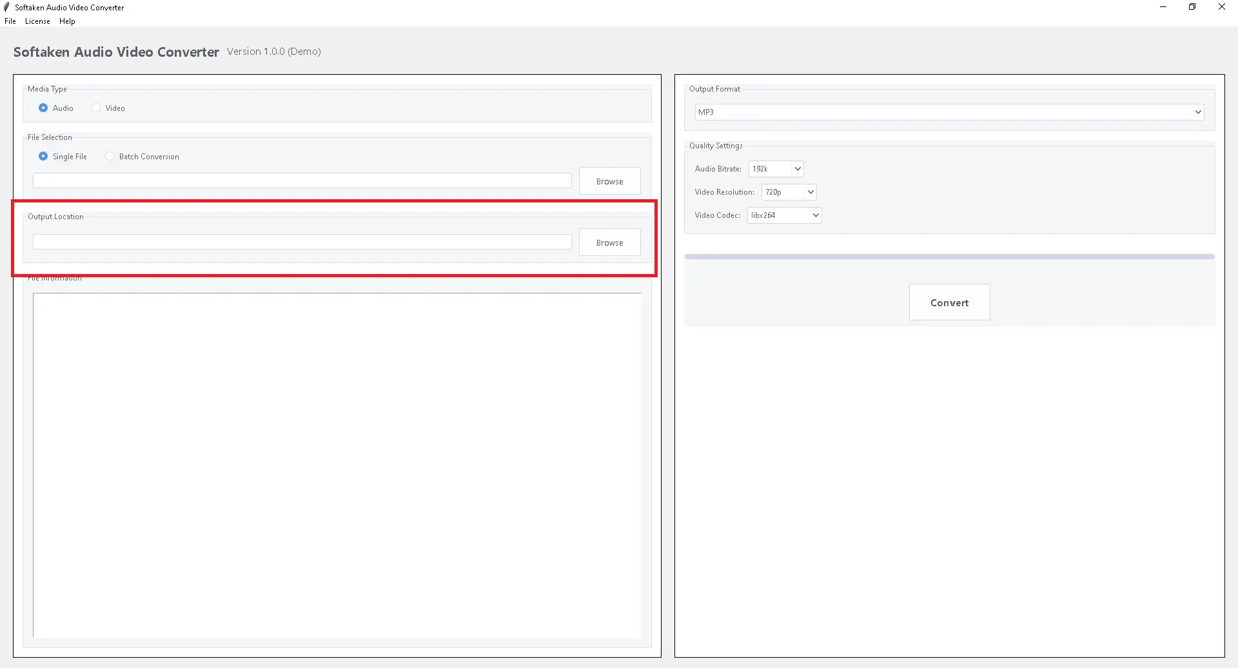
Task: Expand the Video Codec dropdown
Action: (784, 215)
